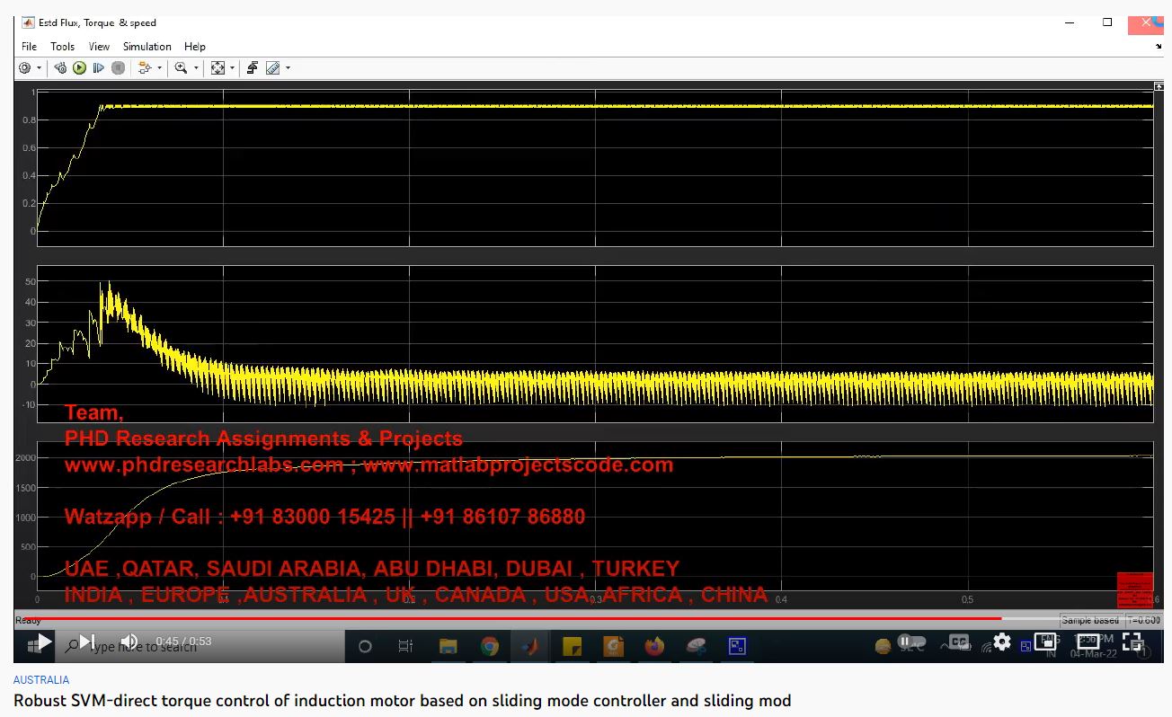Mute the video with the speaker icon

(x=129, y=642)
